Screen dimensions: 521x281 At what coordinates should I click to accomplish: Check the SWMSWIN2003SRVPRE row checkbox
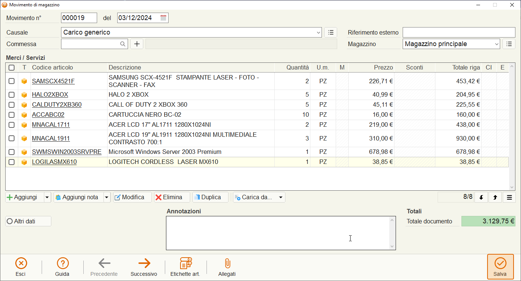pos(12,152)
